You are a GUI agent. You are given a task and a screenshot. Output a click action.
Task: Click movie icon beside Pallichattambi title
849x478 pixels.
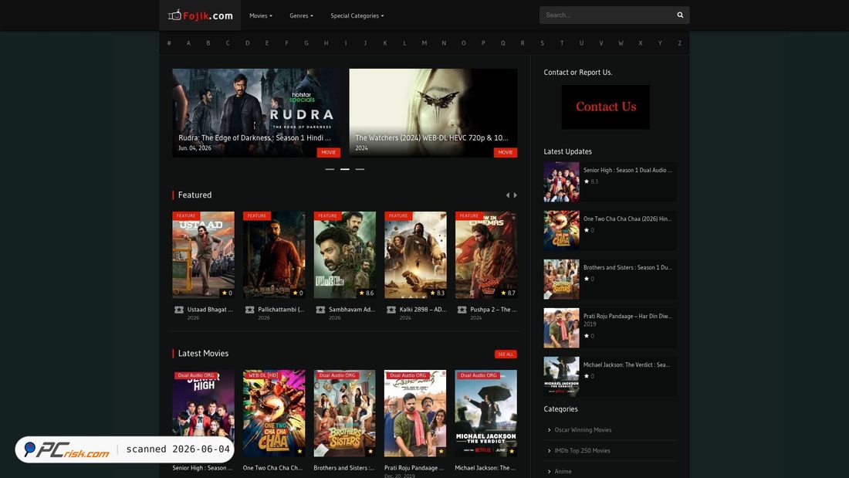[249, 310]
